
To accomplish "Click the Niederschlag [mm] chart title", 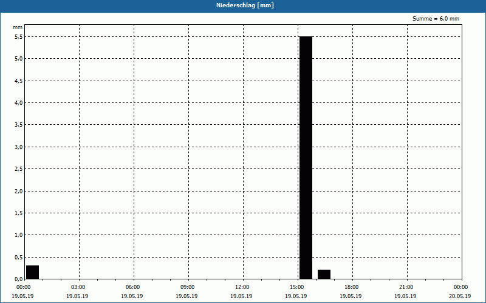I will pyautogui.click(x=245, y=5).
